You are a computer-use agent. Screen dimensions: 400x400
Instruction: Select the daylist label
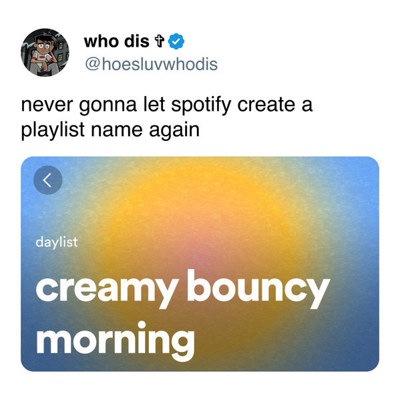(56, 242)
